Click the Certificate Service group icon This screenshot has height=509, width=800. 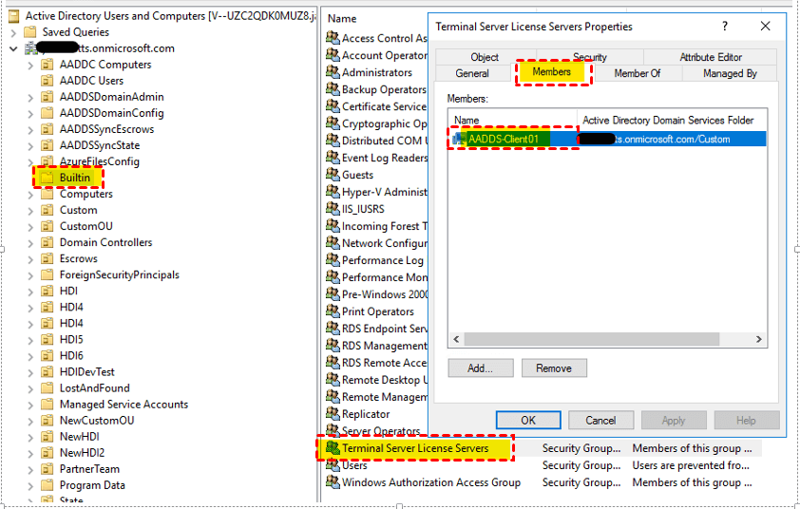(x=333, y=105)
